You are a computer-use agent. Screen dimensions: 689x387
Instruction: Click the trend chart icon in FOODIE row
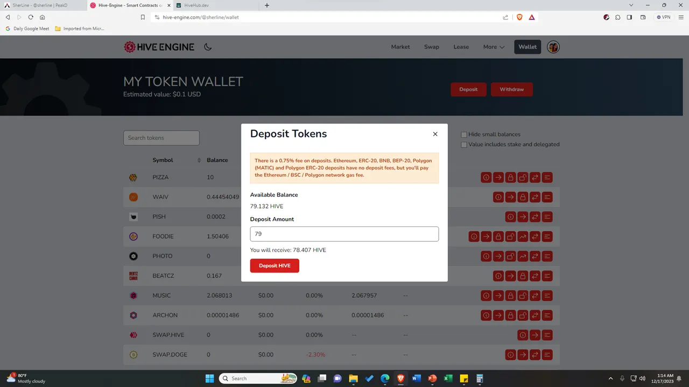523,236
